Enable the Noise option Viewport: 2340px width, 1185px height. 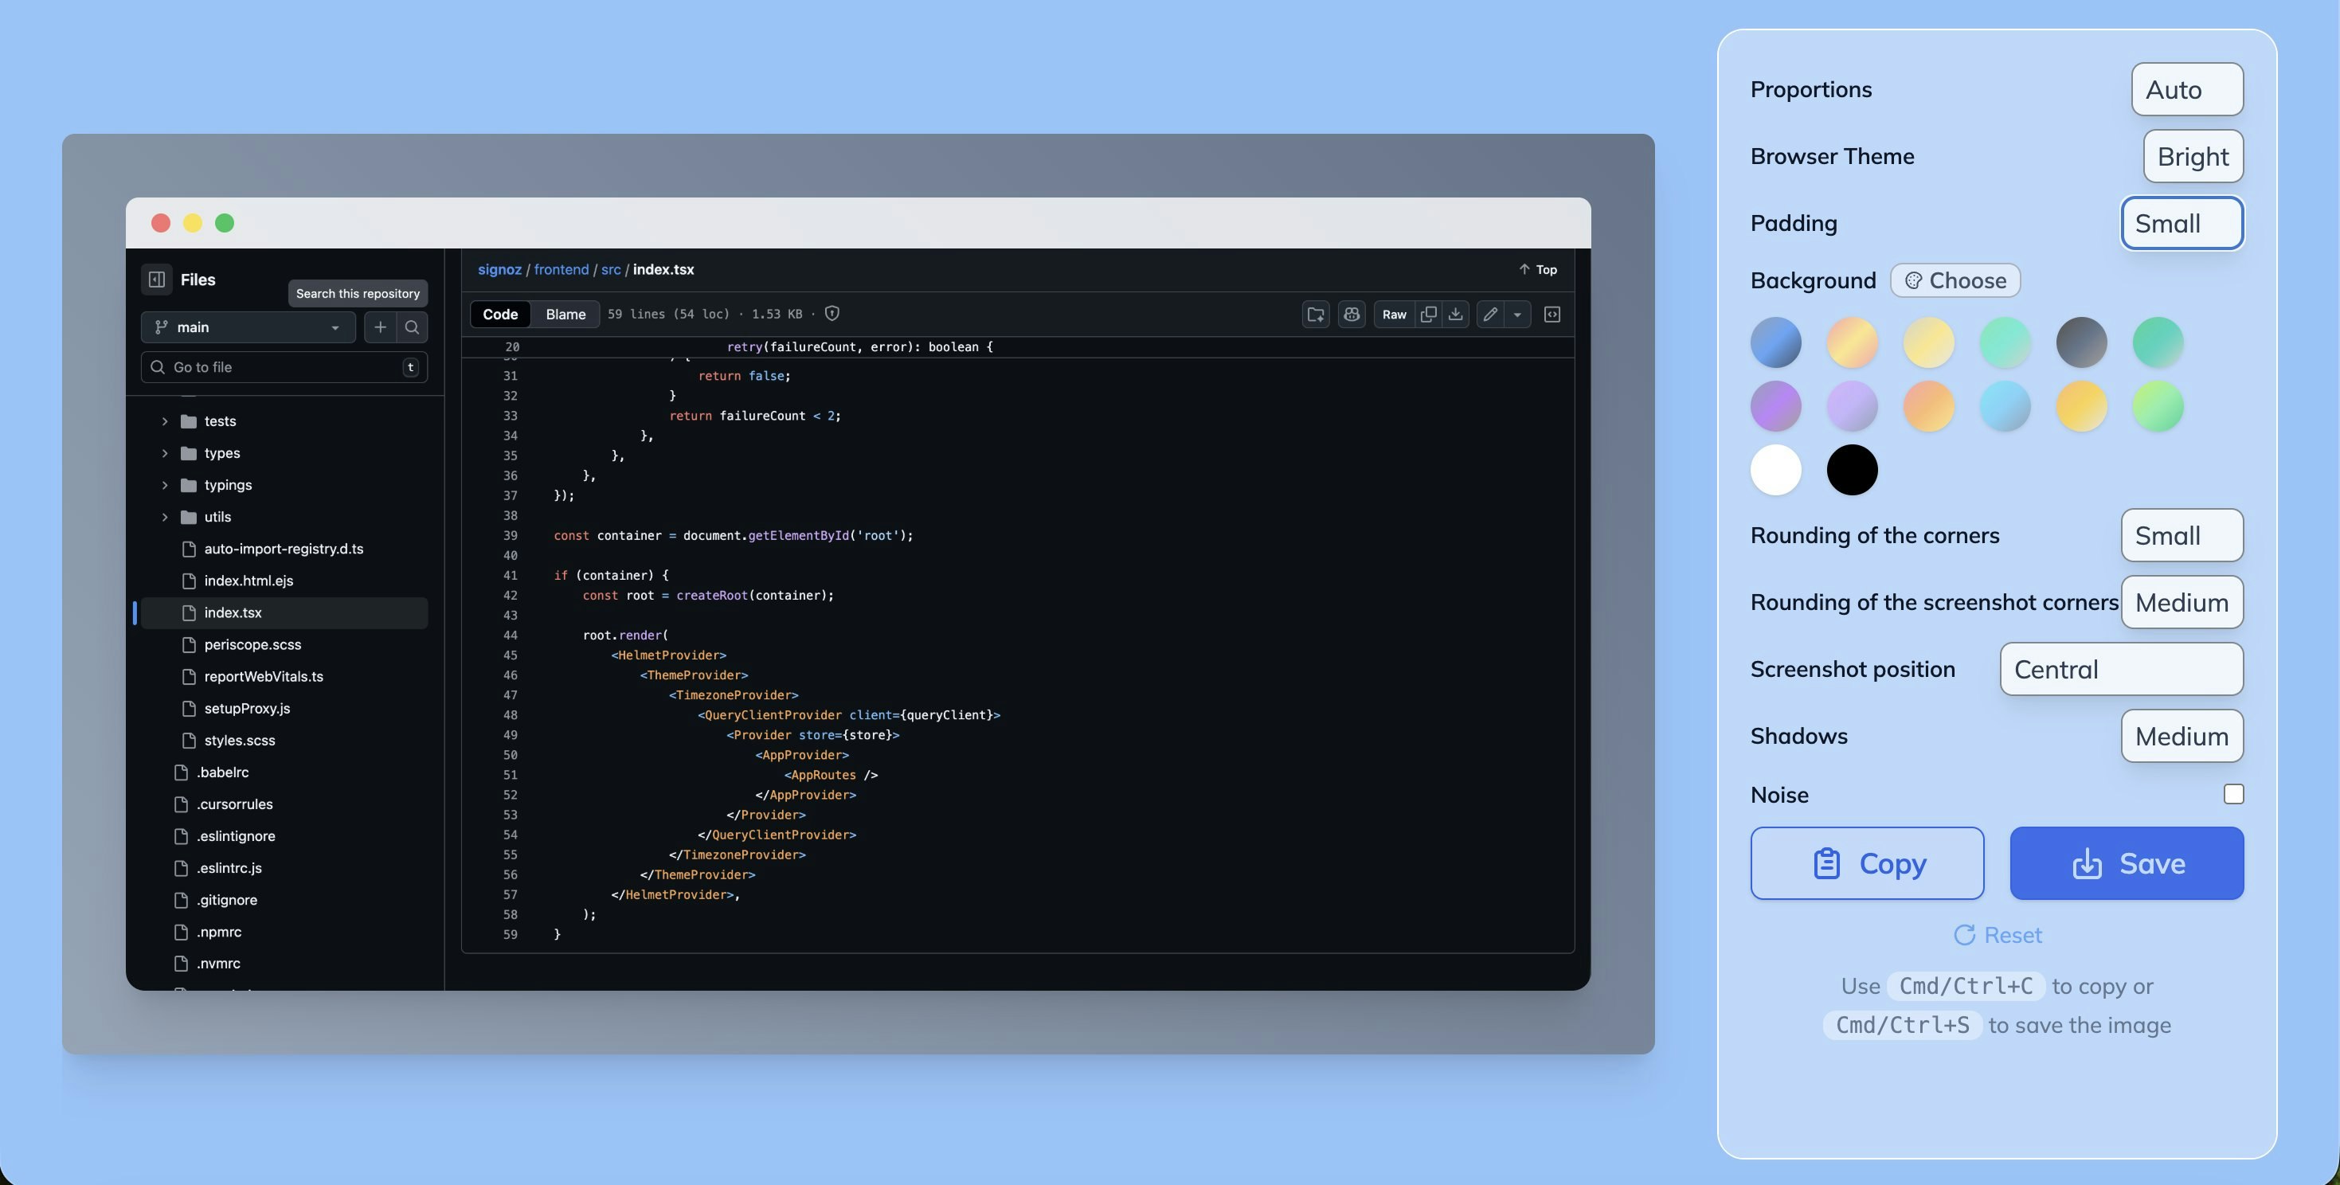click(x=2234, y=794)
